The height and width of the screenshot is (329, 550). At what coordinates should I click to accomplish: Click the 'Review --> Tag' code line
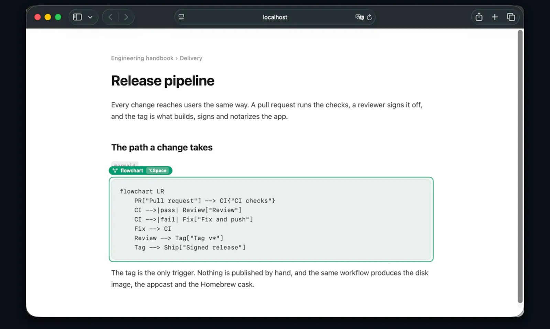click(x=179, y=238)
